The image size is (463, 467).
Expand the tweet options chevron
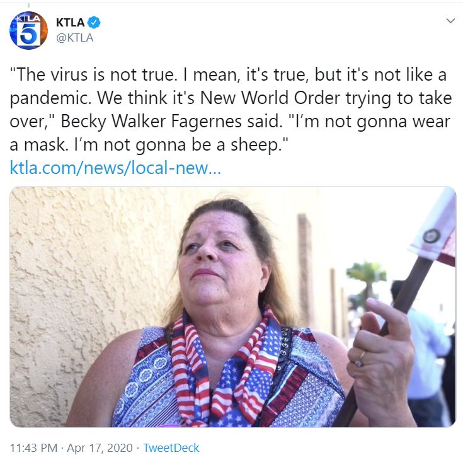(450, 21)
